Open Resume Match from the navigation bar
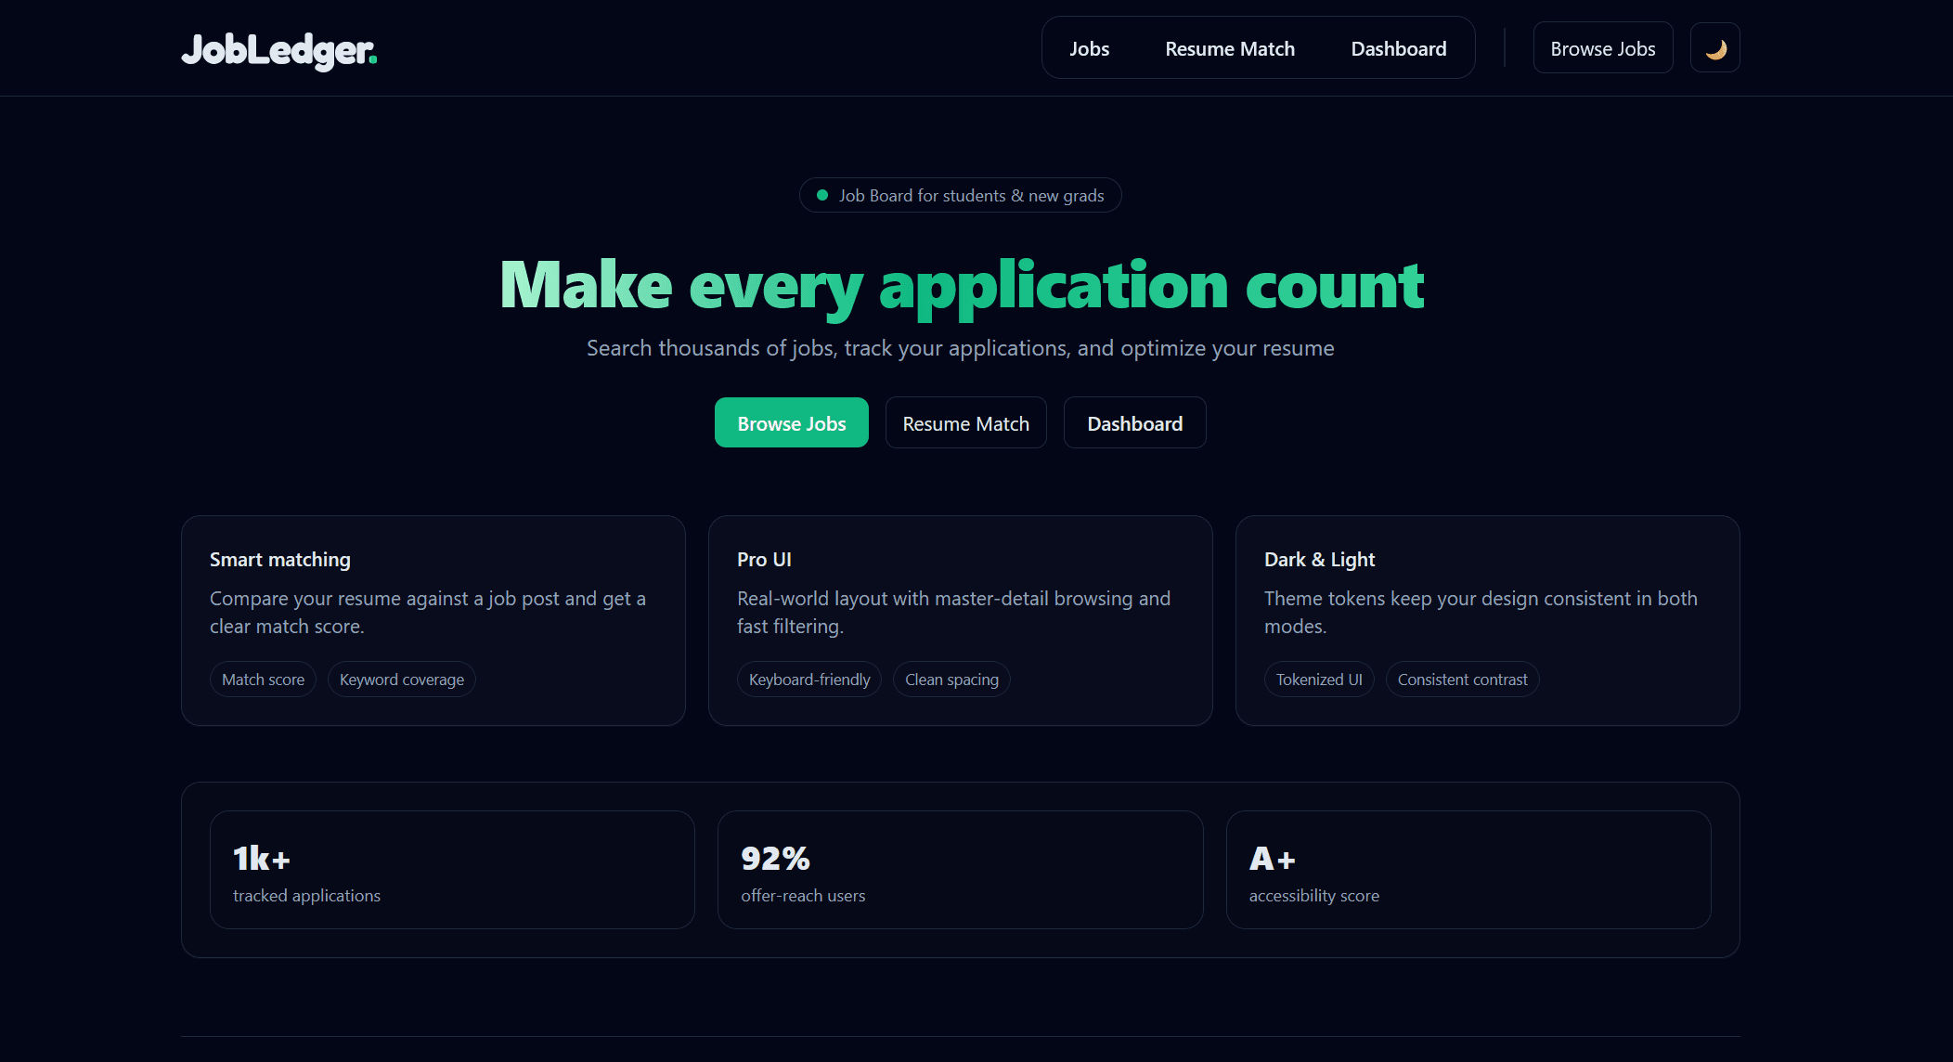1953x1062 pixels. point(1230,48)
